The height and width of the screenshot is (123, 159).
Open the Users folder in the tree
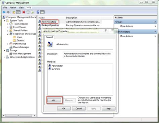coord(17,37)
